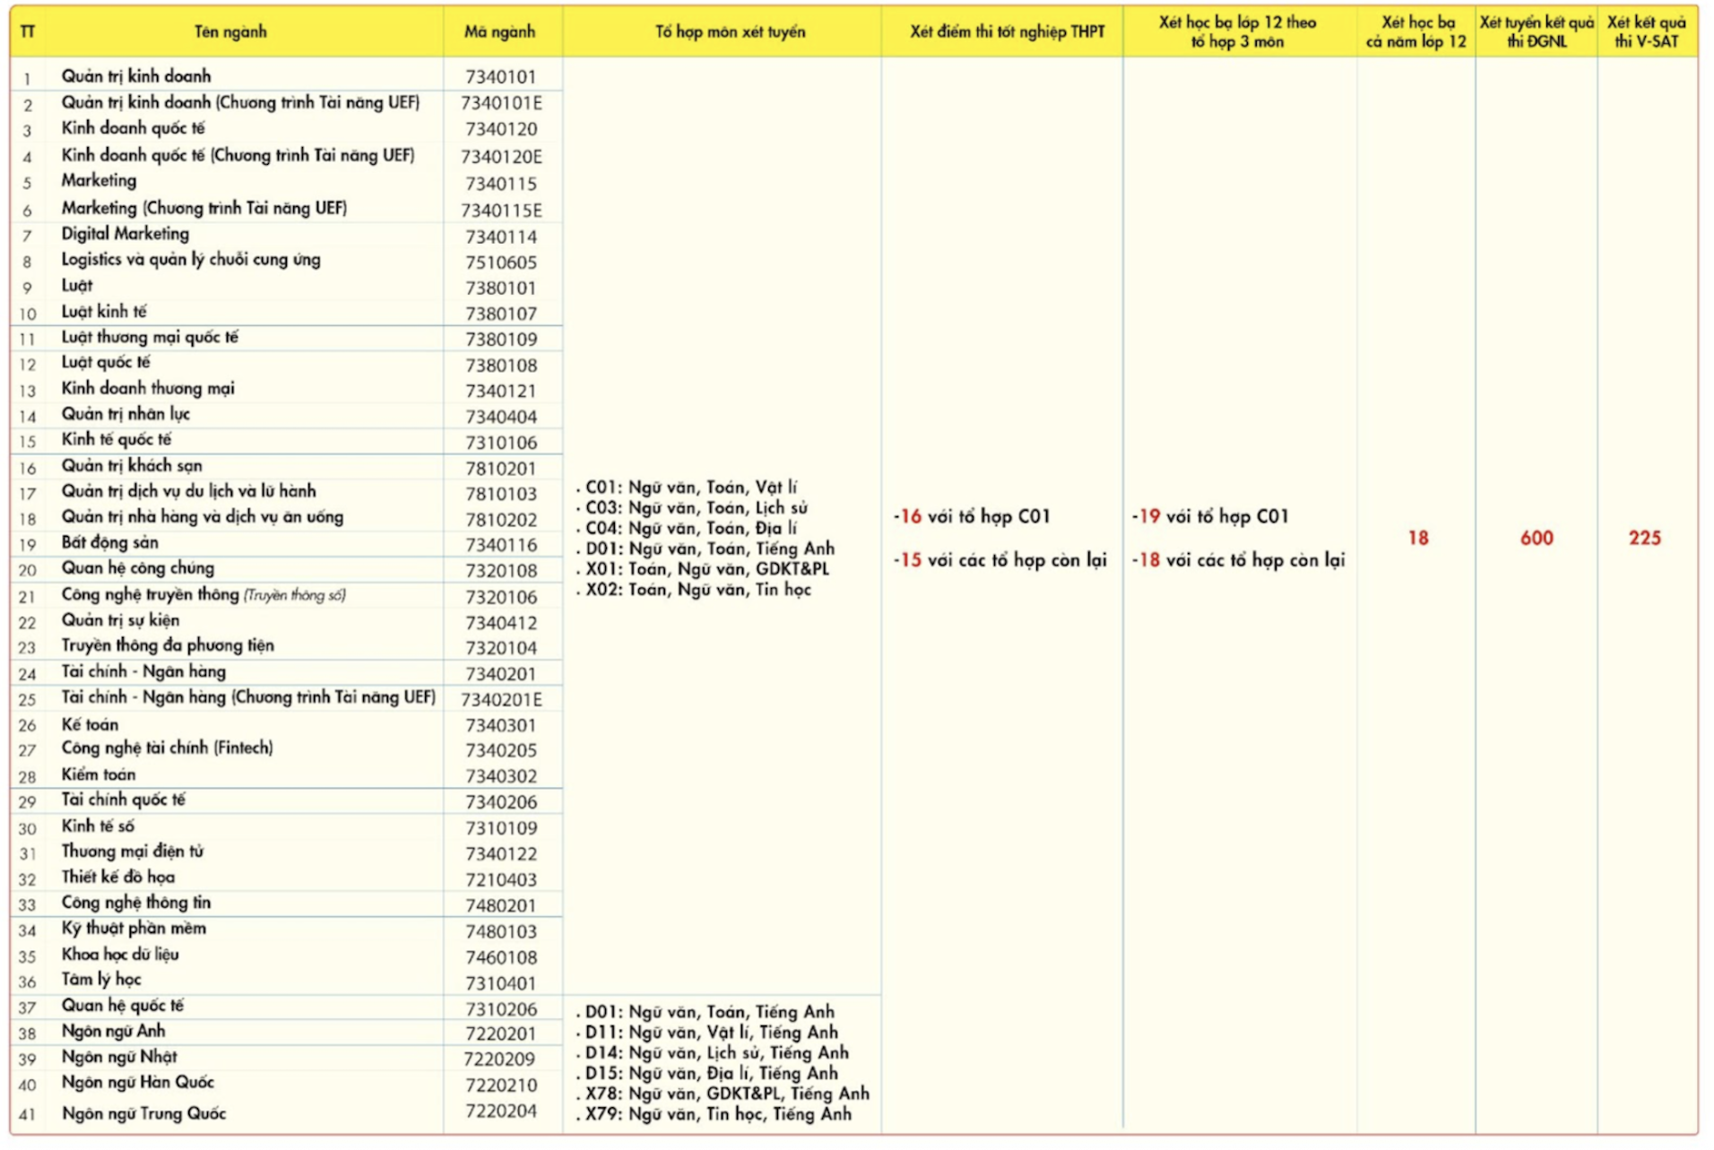Image resolution: width=1714 pixels, height=1150 pixels.
Task: Click 'Công nghệ tài chính (Fintech)' entry
Action: pyautogui.click(x=167, y=748)
